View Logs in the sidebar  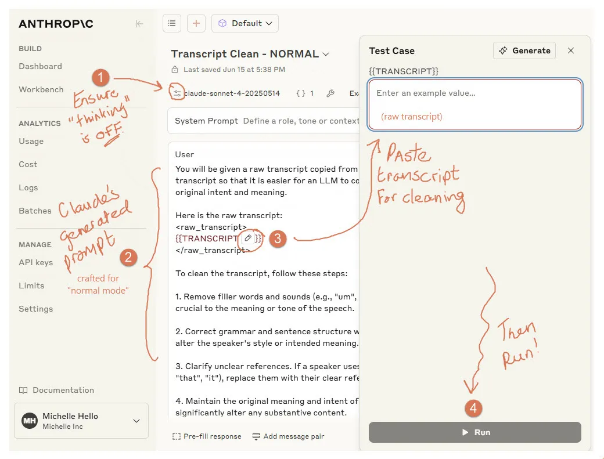pyautogui.click(x=28, y=187)
